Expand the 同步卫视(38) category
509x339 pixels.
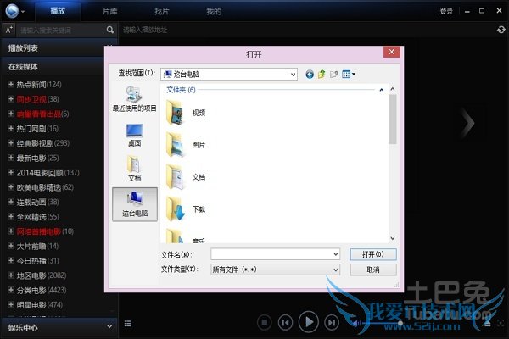(11, 99)
